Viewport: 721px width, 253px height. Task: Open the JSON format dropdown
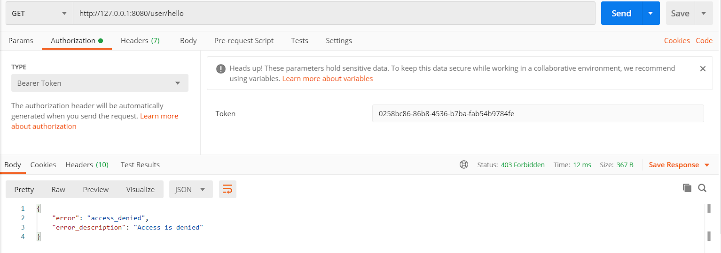(190, 189)
